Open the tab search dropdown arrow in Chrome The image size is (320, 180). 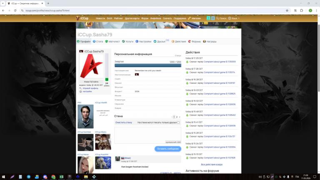(2, 3)
